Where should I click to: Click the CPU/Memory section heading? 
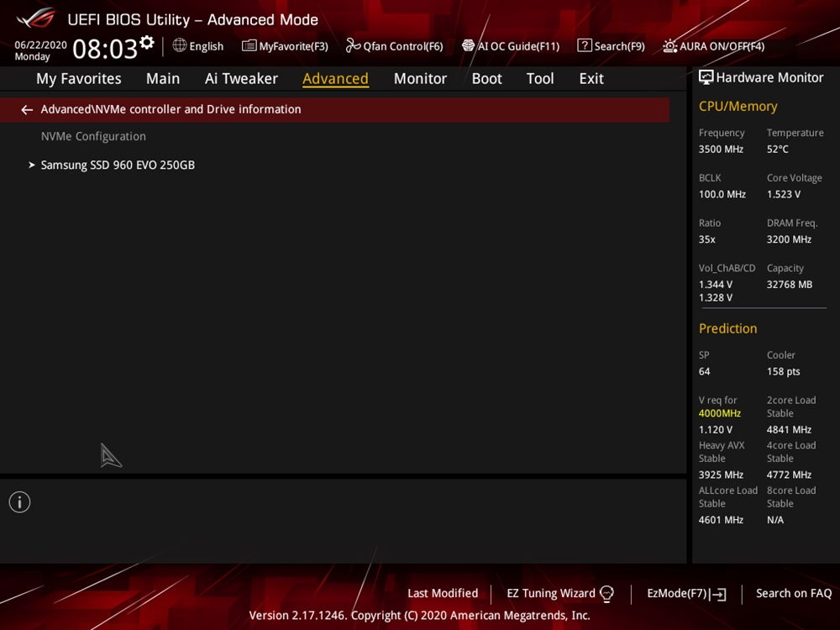738,107
